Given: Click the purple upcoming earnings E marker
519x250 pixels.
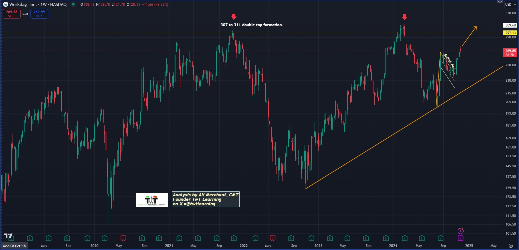Looking at the screenshot, I should click(x=461, y=238).
